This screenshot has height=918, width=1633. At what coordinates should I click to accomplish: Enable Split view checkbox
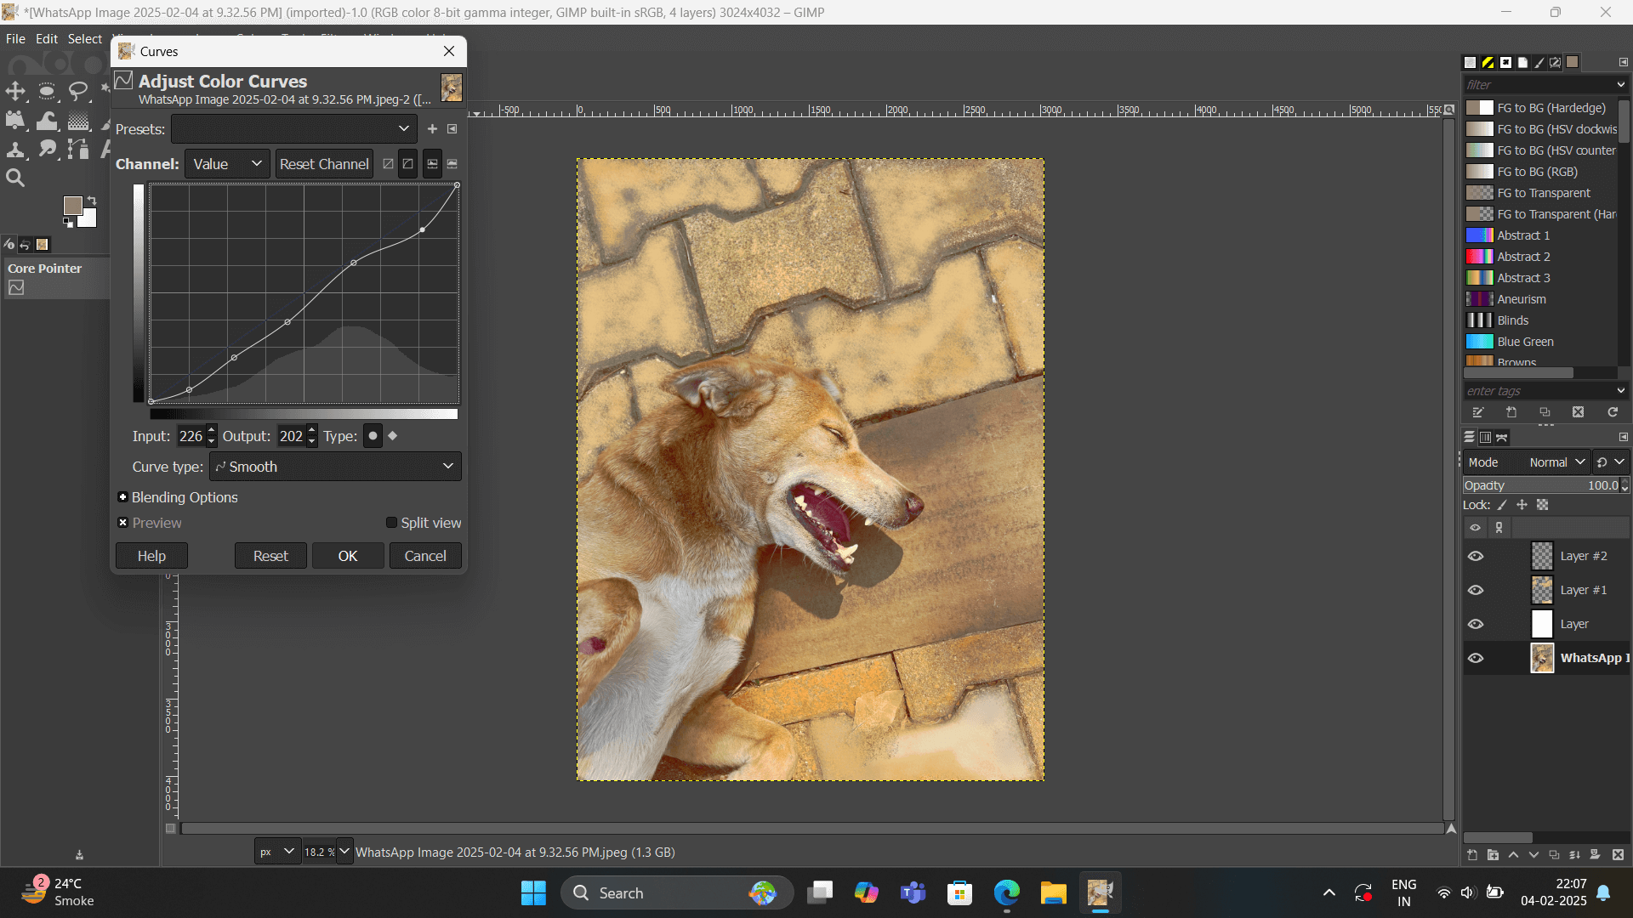(x=391, y=523)
